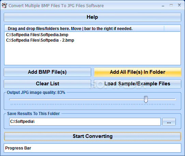Click the application icon in title bar
The width and height of the screenshot is (185, 156).
coord(4,5)
